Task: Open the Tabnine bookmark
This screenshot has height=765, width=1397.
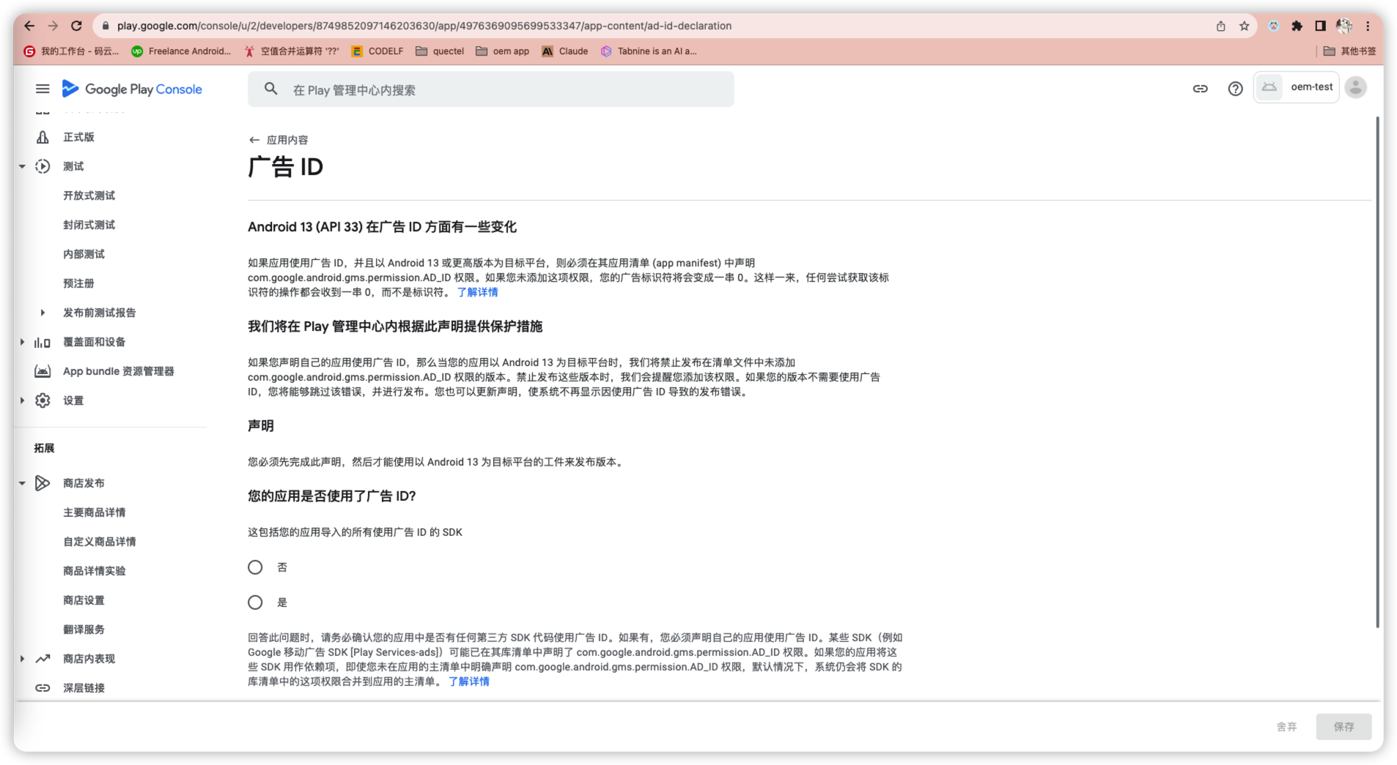Action: click(649, 51)
